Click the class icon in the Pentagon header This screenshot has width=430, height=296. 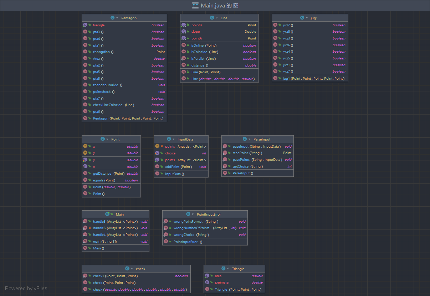point(112,18)
